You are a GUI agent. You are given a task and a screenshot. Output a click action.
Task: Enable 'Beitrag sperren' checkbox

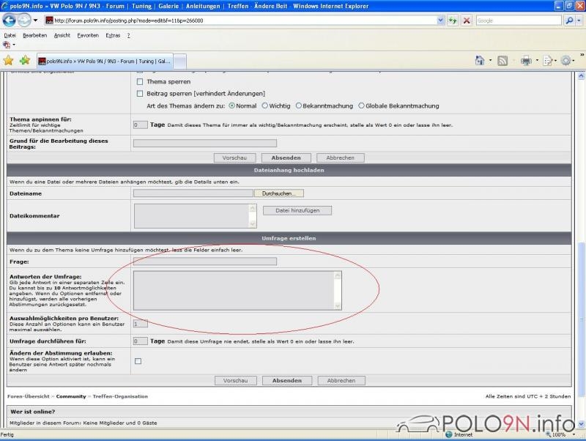pos(140,94)
